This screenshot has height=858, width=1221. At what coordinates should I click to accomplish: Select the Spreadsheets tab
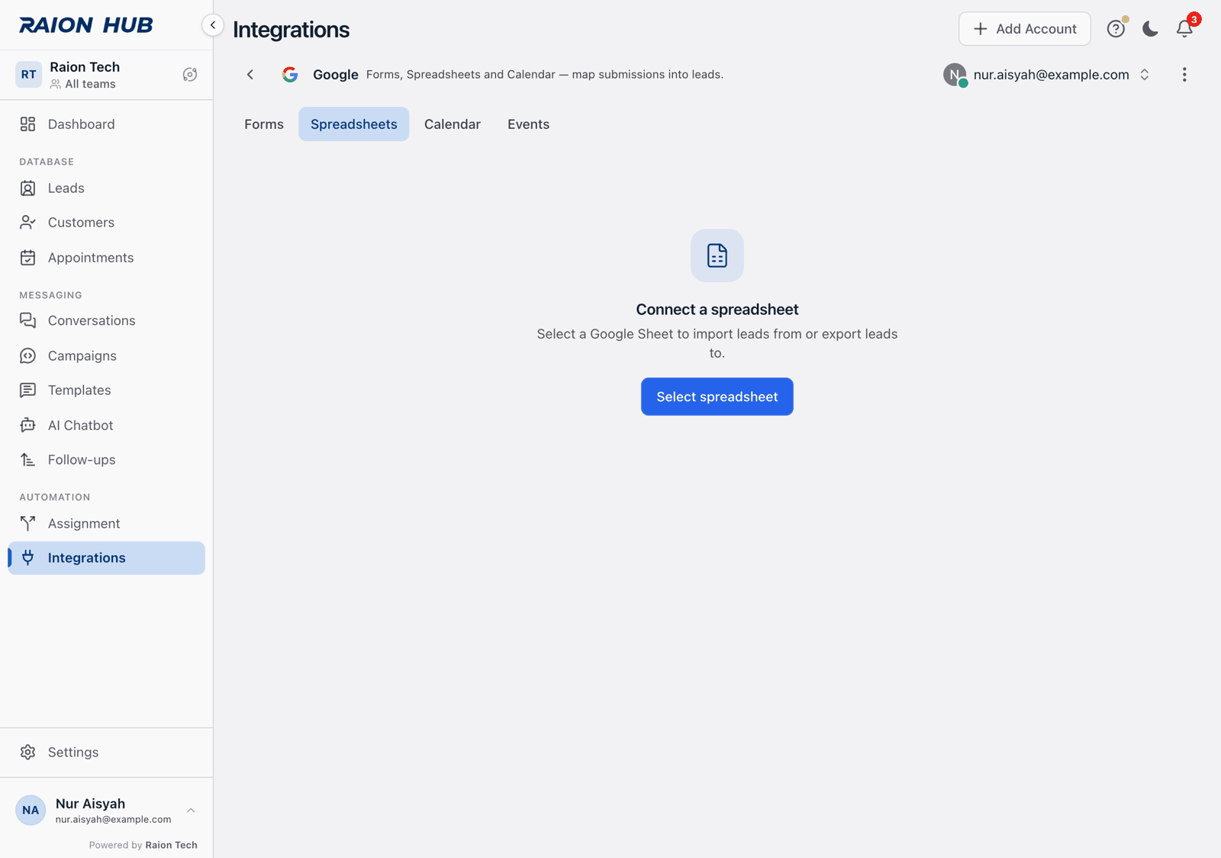tap(354, 124)
